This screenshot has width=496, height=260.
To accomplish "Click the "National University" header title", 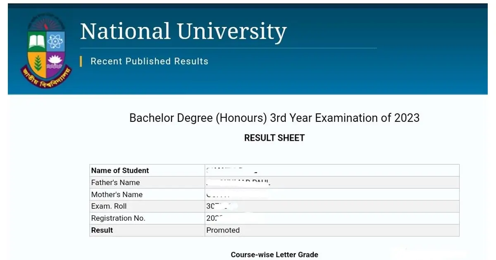I will (183, 32).
